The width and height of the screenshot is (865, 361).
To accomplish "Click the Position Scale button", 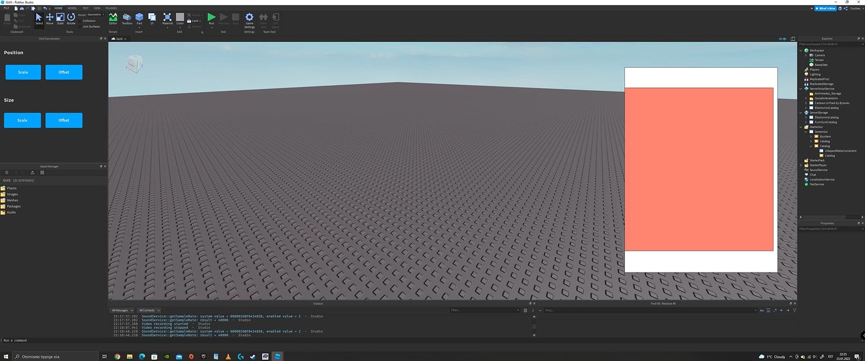I will 23,72.
